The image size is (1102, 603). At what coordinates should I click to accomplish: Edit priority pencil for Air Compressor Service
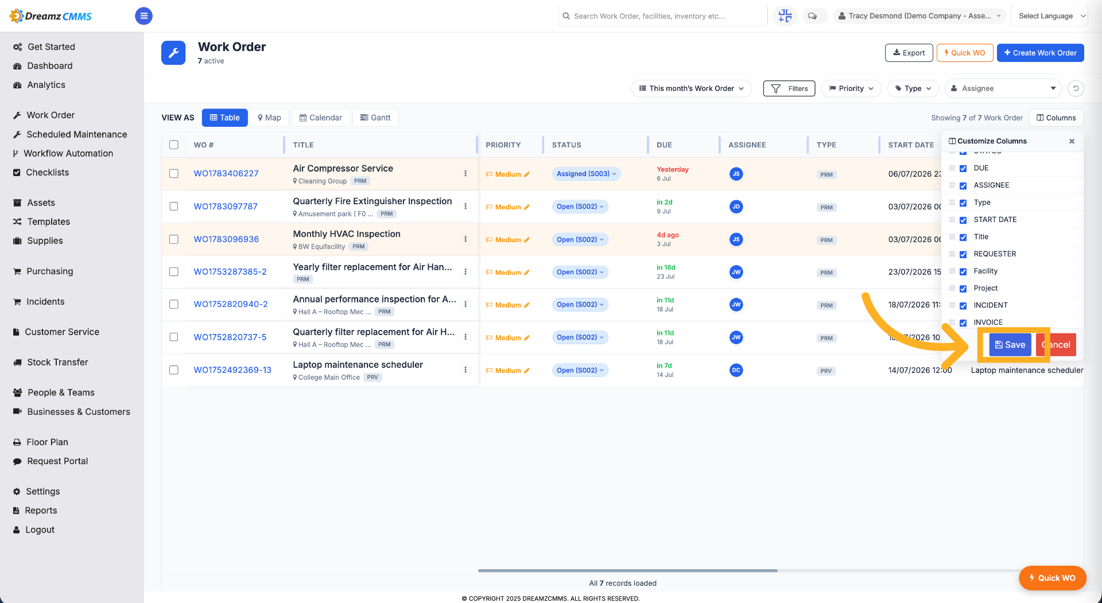[x=527, y=174]
